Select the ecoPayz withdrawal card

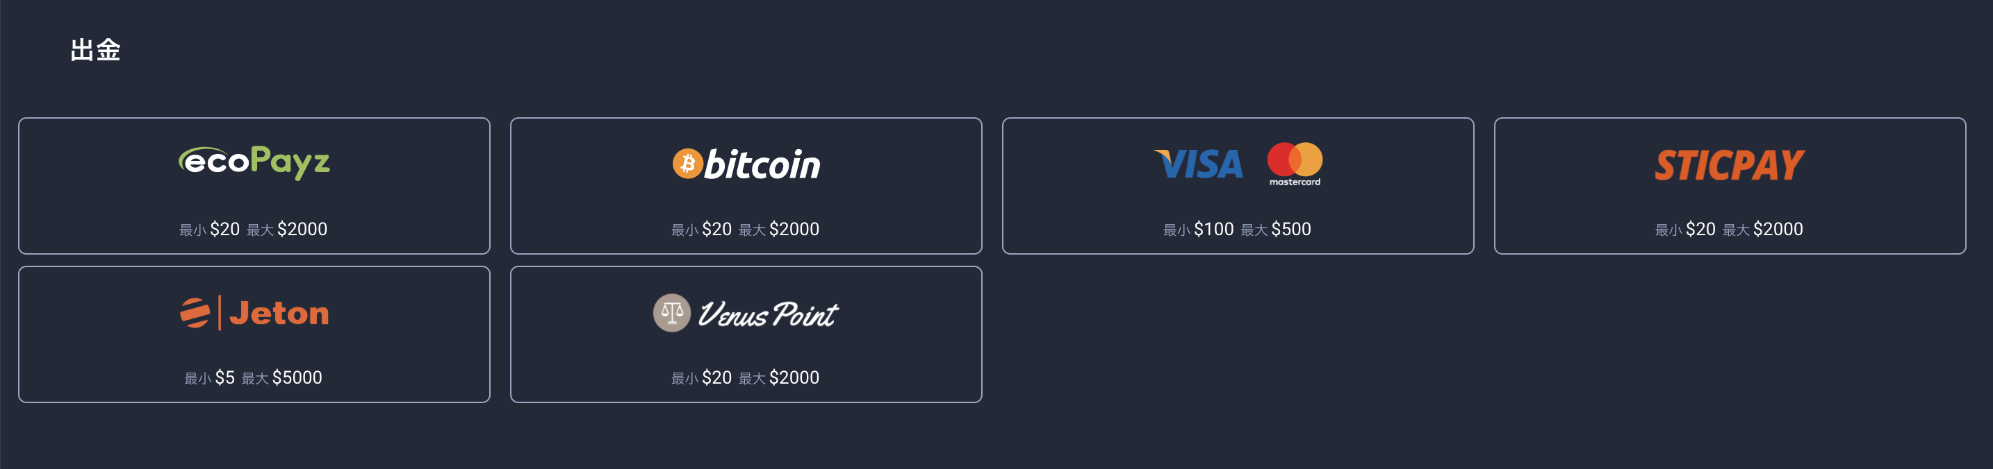(254, 185)
